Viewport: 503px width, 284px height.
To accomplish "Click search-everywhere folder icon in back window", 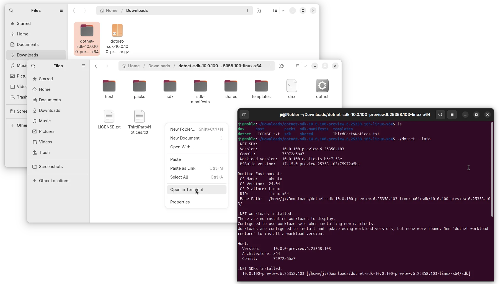I will point(259,11).
